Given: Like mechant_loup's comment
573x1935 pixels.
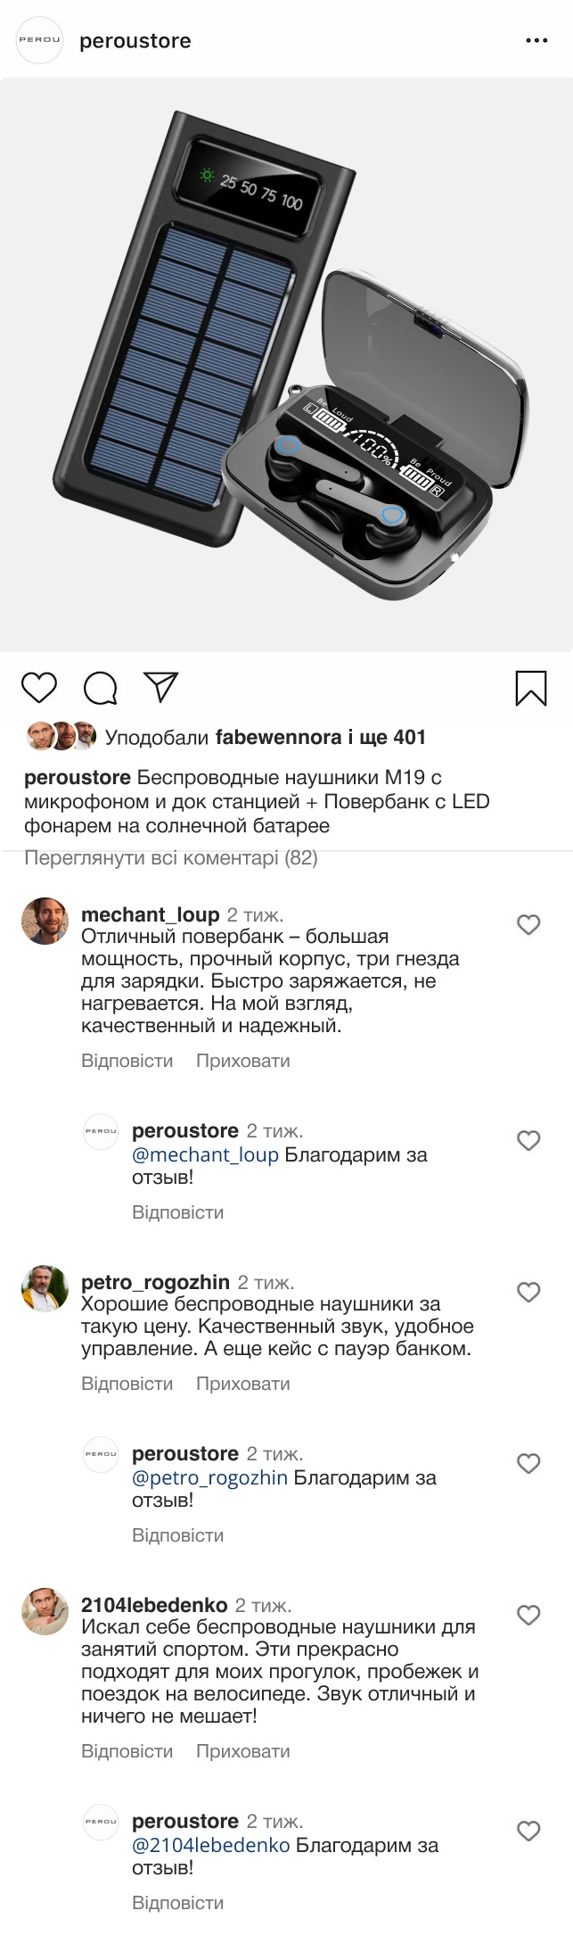Looking at the screenshot, I should [x=528, y=924].
